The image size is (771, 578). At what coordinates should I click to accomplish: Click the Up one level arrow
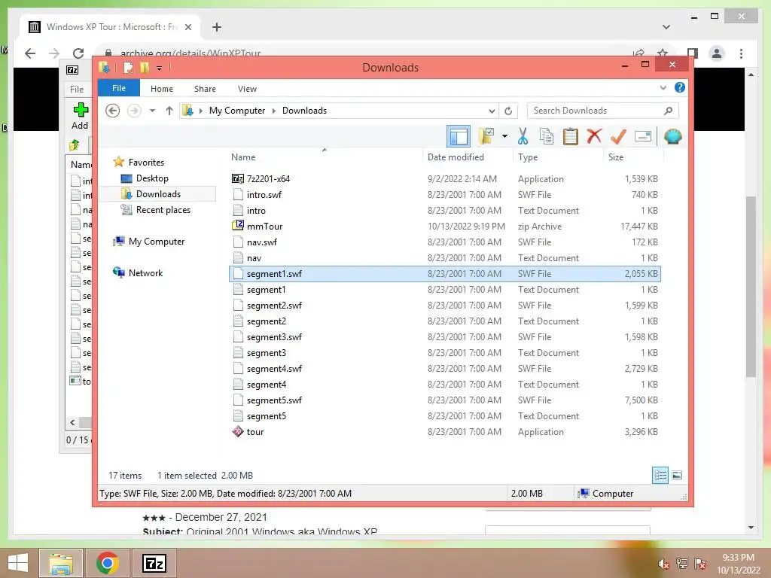coord(169,111)
